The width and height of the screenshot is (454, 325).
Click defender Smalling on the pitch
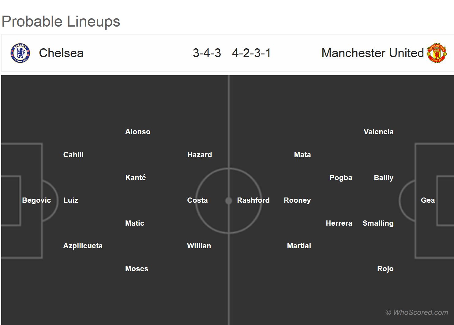click(x=378, y=223)
